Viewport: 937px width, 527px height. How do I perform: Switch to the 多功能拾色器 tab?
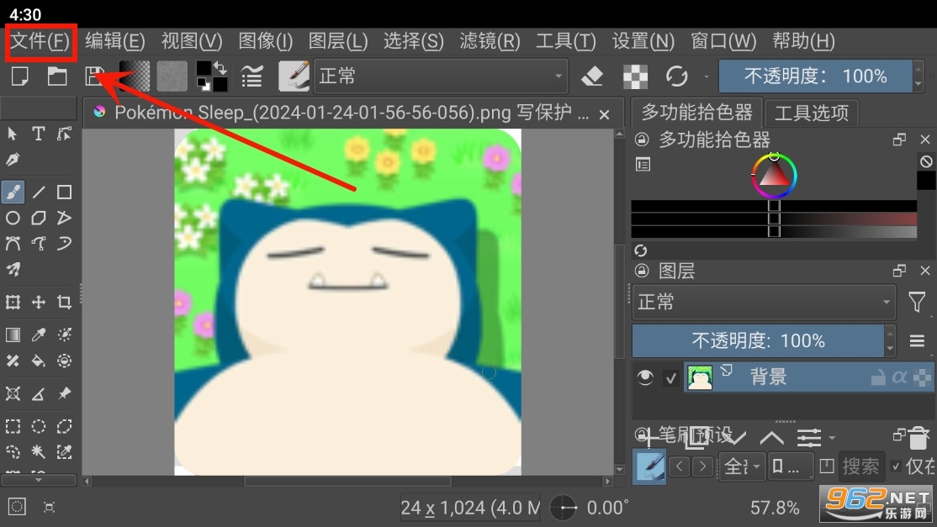tap(696, 112)
